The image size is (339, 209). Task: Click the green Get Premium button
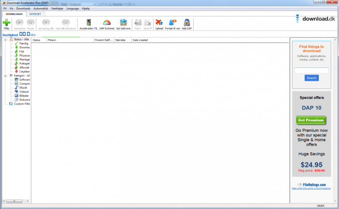[x=311, y=120]
